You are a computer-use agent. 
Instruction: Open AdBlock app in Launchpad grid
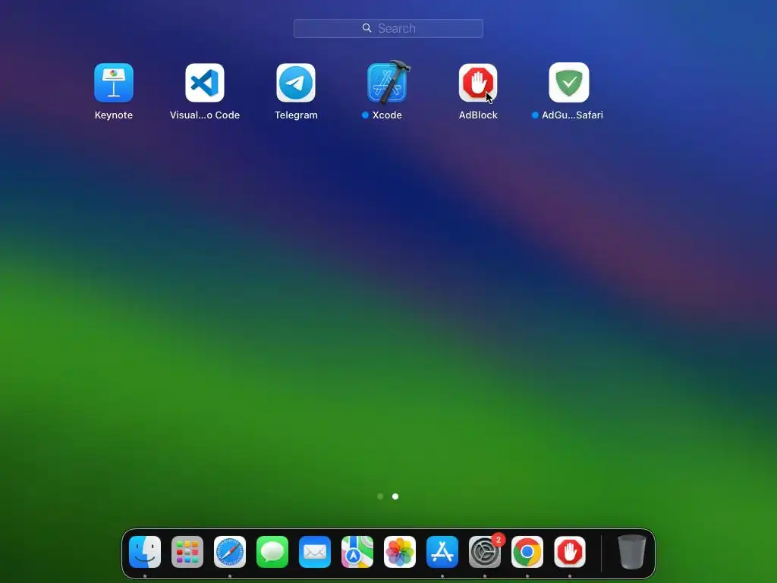point(478,82)
